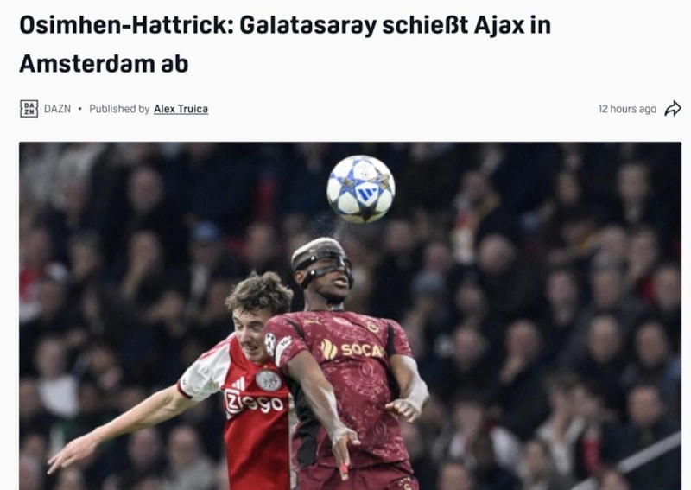Click the Ajax club crest on shirt
The width and height of the screenshot is (691, 490).
269,380
